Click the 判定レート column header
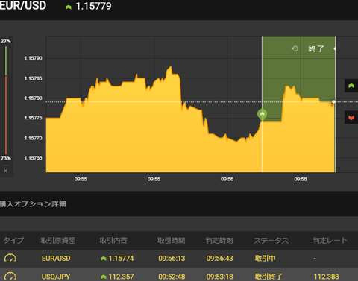The image size is (358, 281). (330, 240)
